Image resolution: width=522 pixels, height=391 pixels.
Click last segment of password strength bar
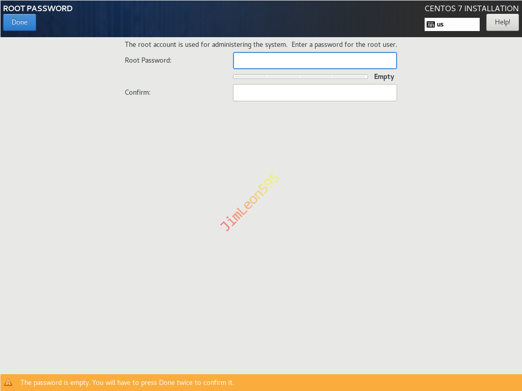pyautogui.click(x=350, y=77)
